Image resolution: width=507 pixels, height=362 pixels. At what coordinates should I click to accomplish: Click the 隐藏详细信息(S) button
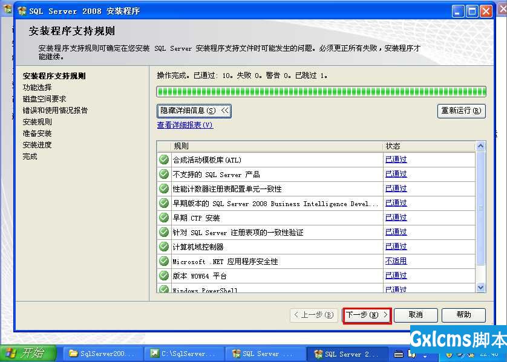coord(194,111)
